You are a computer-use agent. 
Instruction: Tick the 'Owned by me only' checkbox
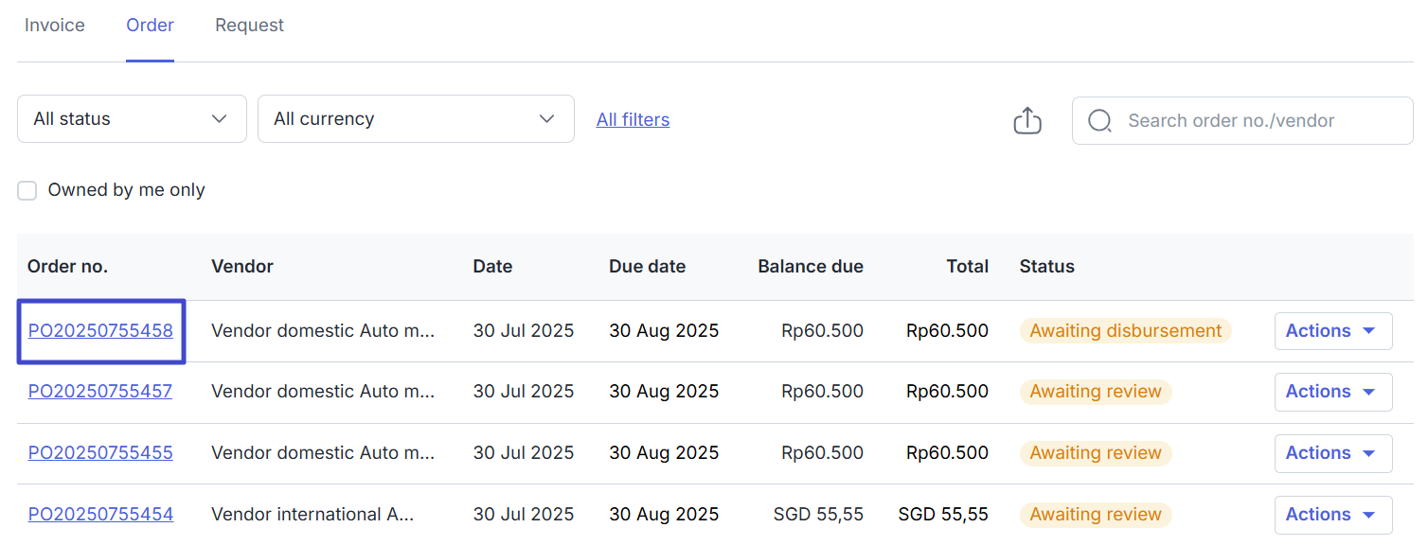[27, 190]
